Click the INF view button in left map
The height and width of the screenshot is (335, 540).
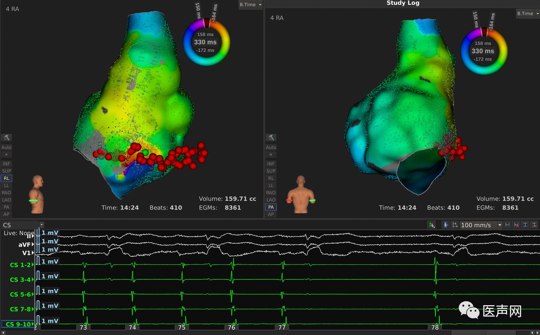(7, 164)
